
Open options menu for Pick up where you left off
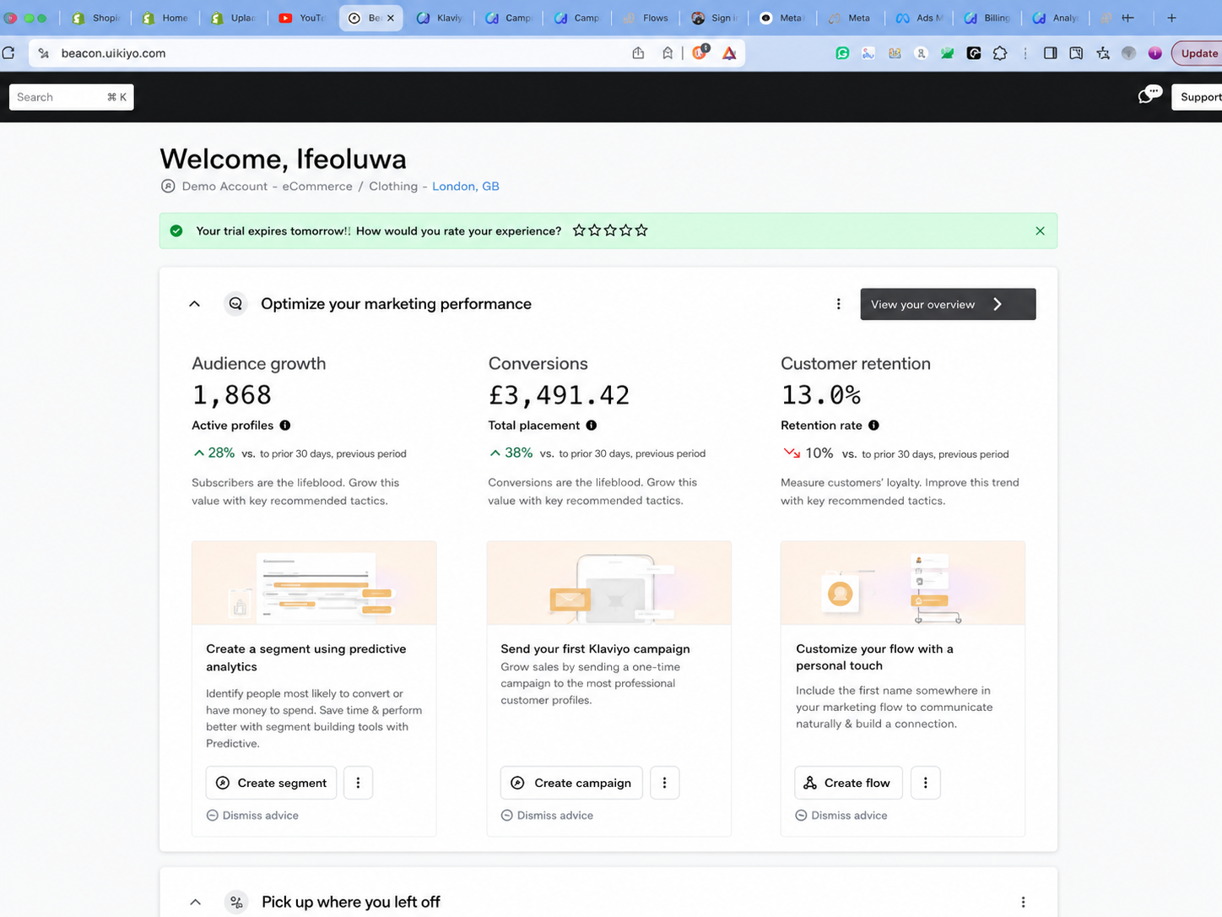point(1023,902)
